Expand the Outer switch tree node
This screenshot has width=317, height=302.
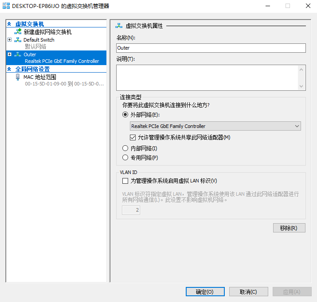click(x=9, y=54)
